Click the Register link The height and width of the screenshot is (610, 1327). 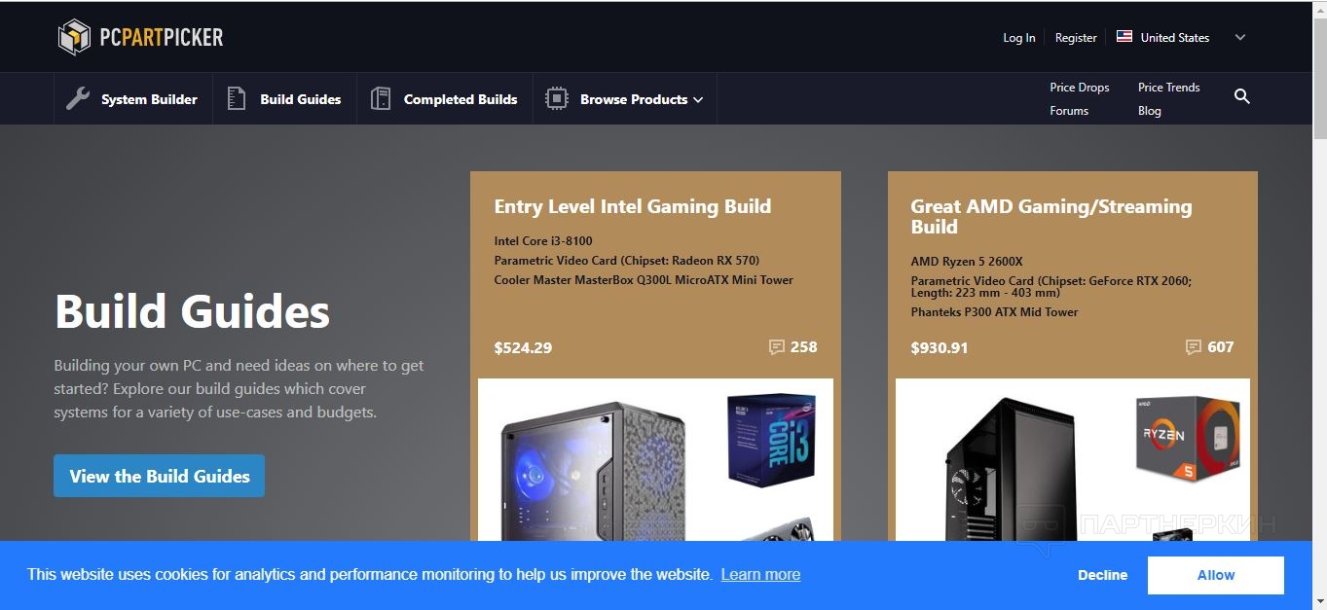pos(1076,38)
